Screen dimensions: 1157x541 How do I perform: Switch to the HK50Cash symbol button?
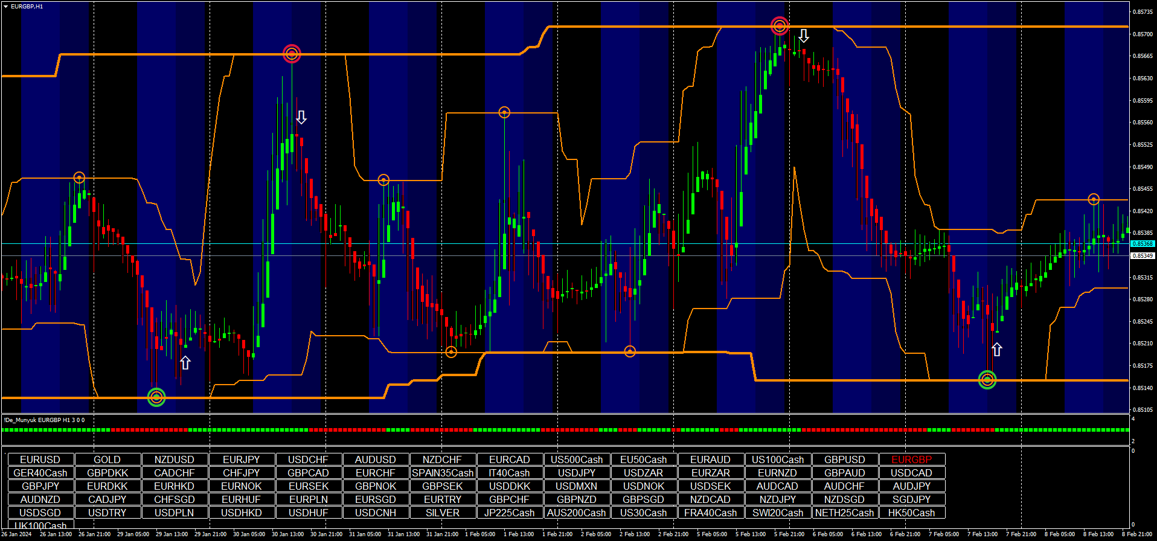pyautogui.click(x=911, y=513)
